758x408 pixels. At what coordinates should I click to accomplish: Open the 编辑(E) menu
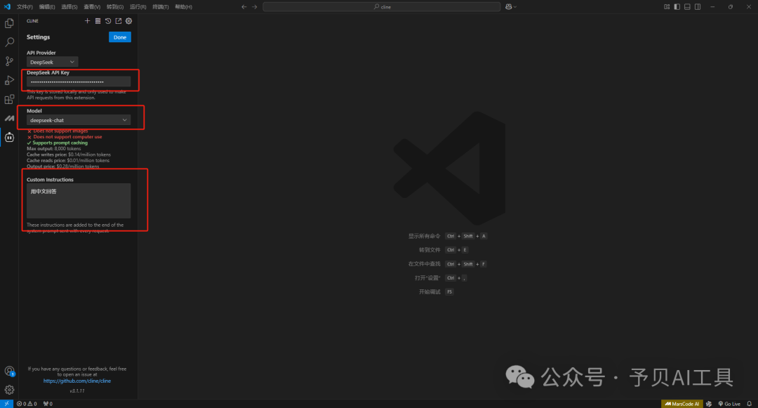[x=47, y=7]
